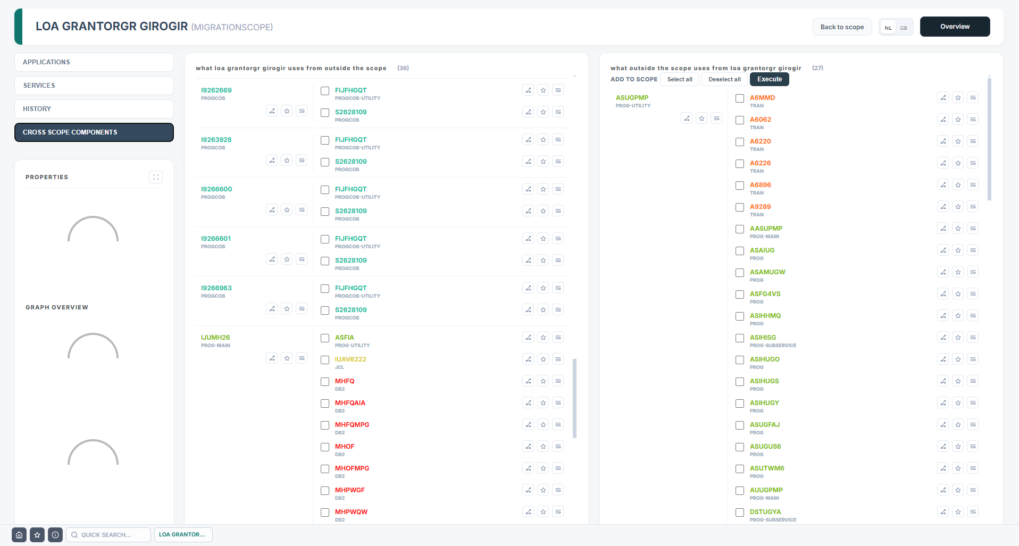Tick the ASUGUS6 checkbox
The image size is (1019, 546).
tap(740, 447)
